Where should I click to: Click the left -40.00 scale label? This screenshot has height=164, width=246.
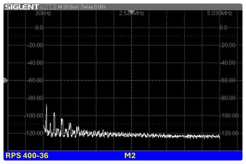click(x=35, y=63)
